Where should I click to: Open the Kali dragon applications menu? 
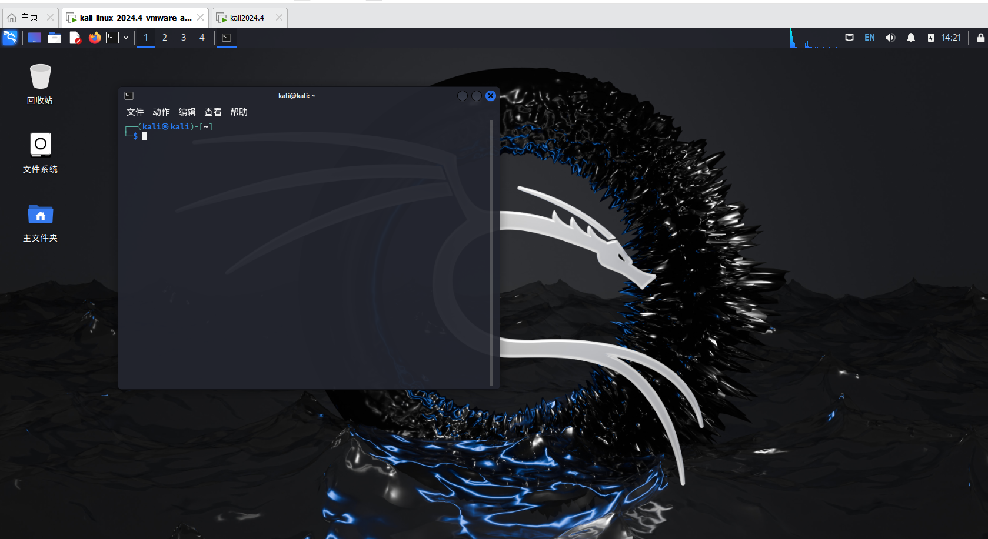point(10,38)
